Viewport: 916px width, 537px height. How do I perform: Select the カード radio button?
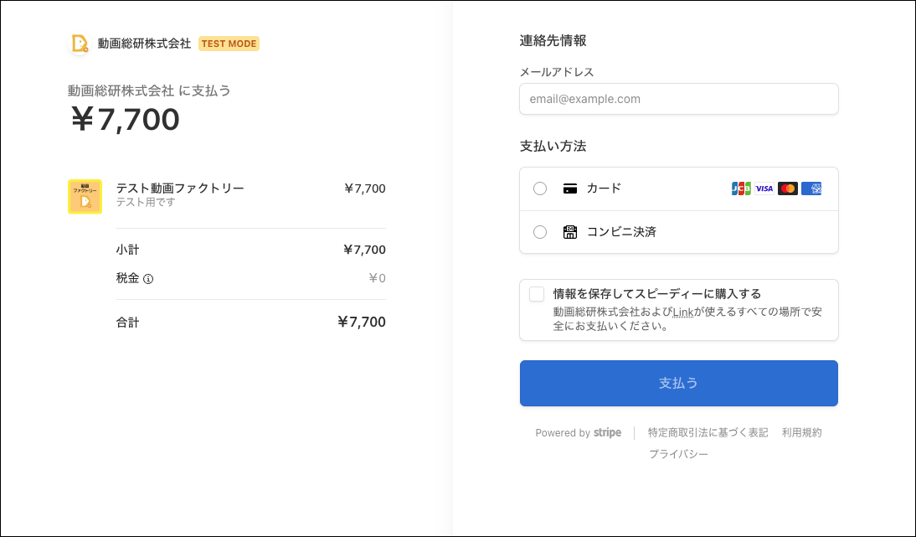[x=540, y=188]
